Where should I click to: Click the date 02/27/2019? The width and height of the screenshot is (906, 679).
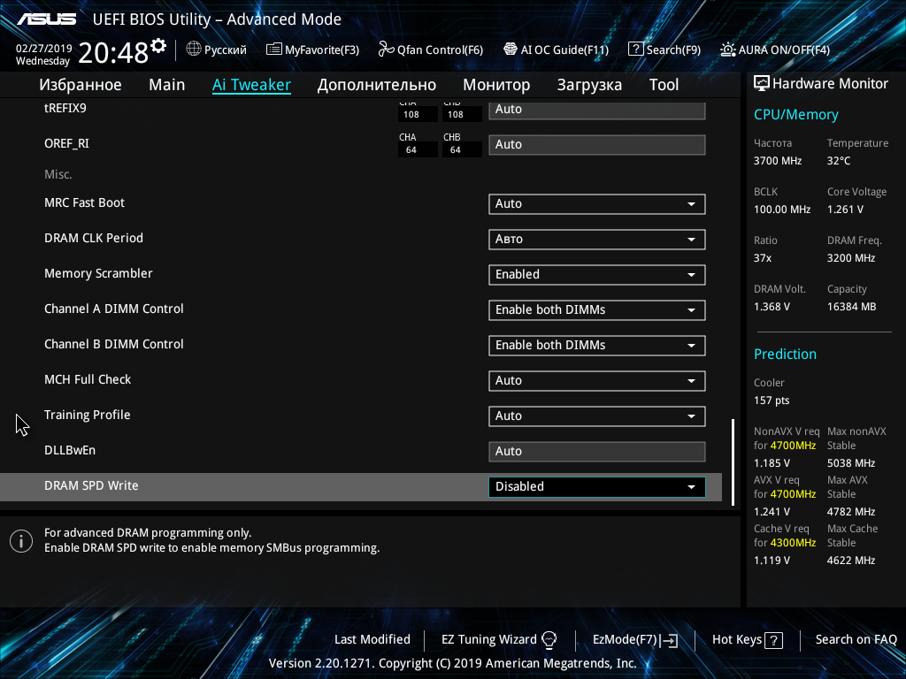coord(43,49)
